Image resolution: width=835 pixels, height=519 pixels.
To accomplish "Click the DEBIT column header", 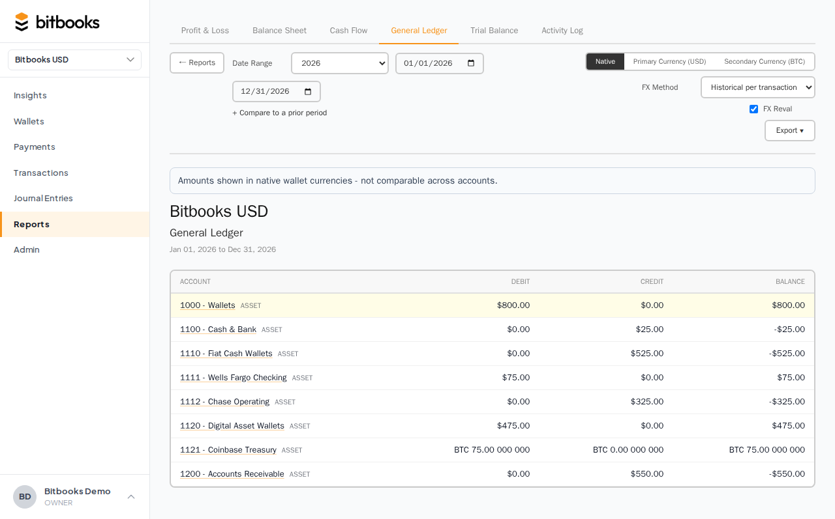I will (521, 282).
